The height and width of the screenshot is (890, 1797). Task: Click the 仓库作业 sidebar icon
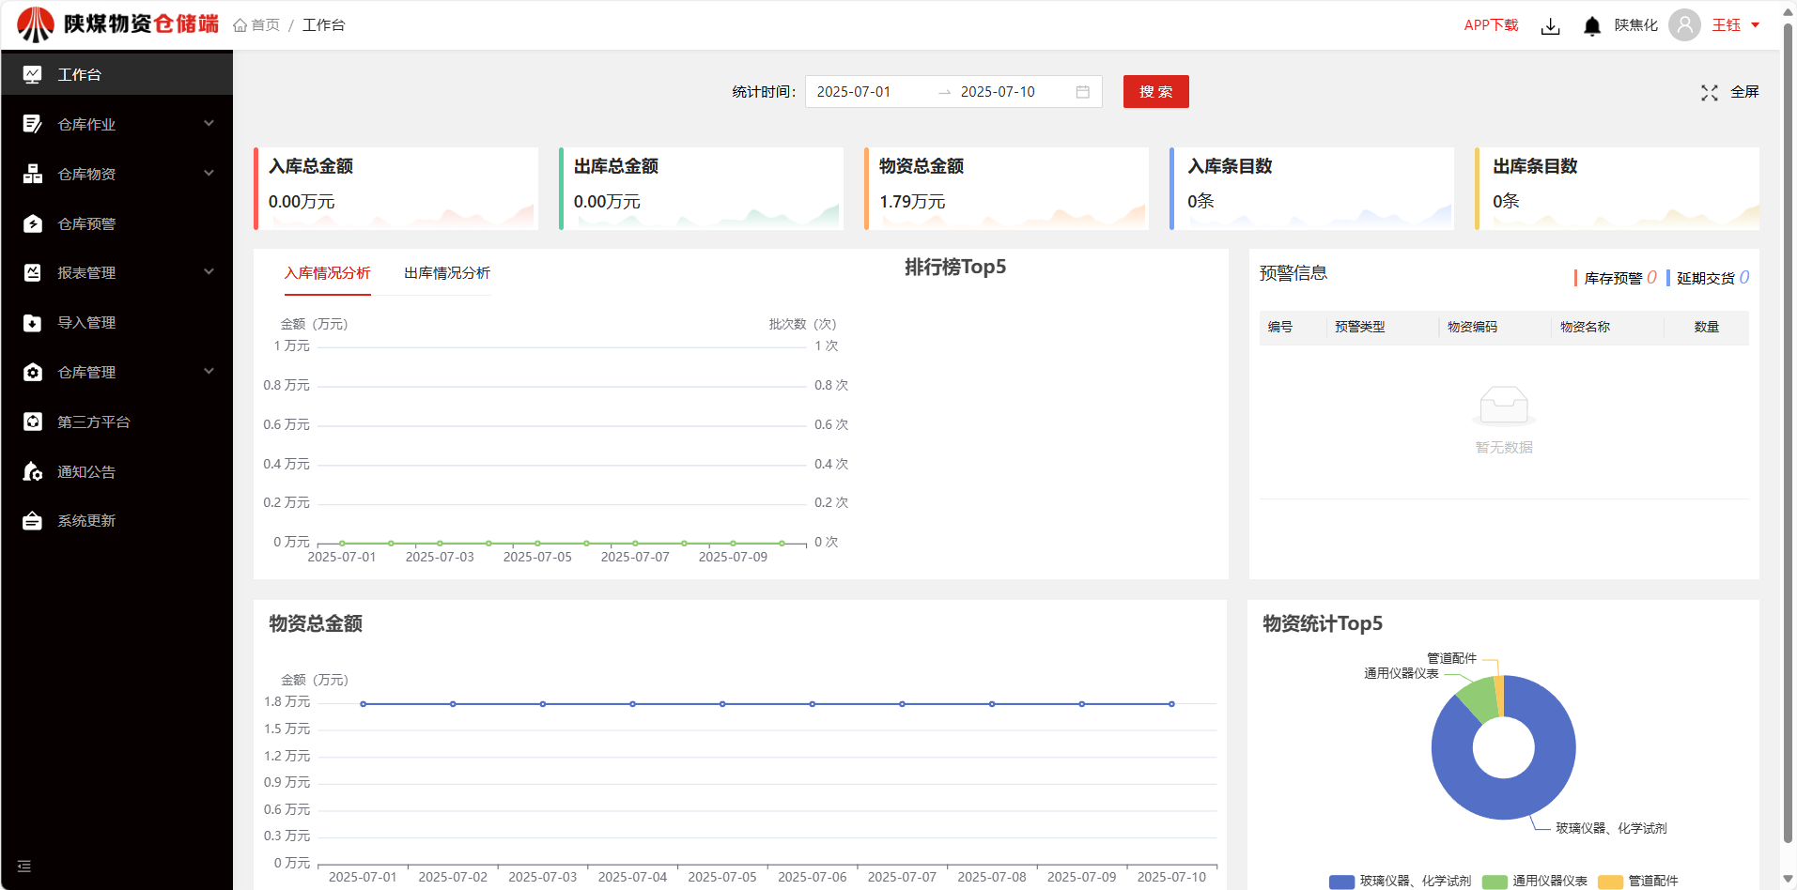[x=32, y=124]
